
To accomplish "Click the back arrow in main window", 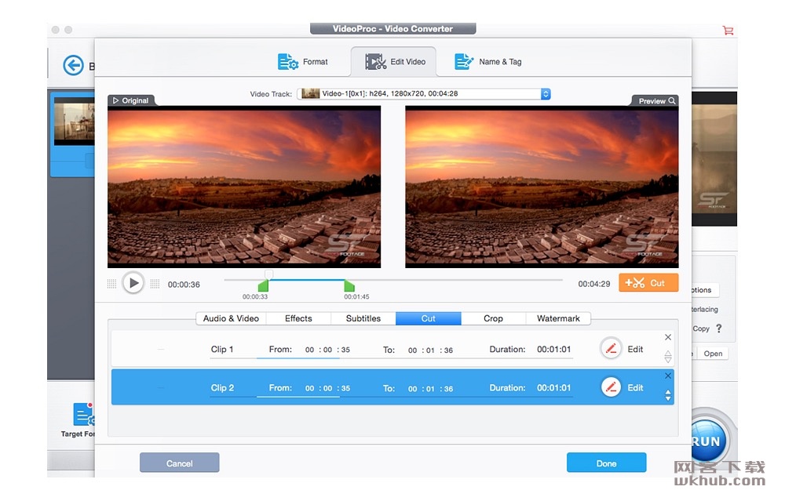I will [73, 66].
